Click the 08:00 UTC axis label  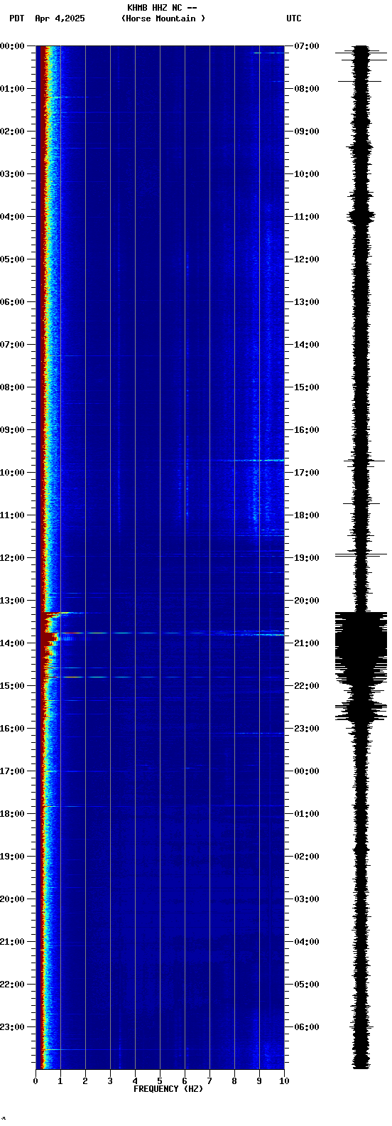click(306, 89)
